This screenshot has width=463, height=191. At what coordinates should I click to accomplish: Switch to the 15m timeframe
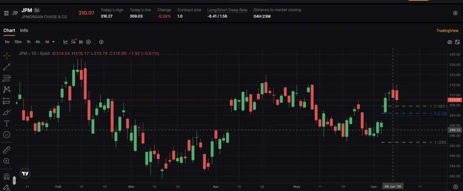[18, 42]
